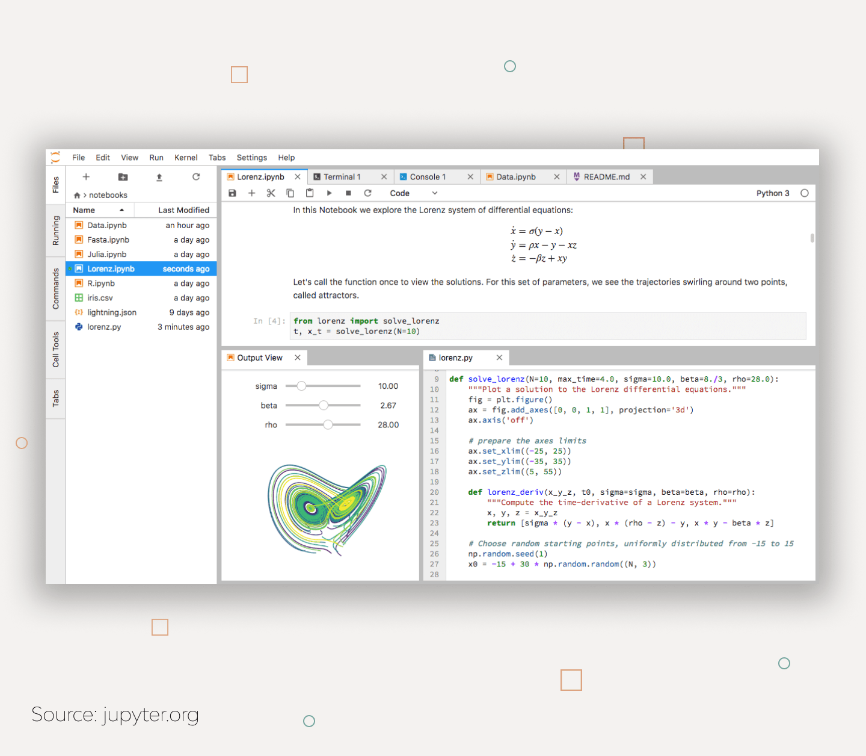Create a new folder in file browser
866x756 pixels.
click(123, 177)
